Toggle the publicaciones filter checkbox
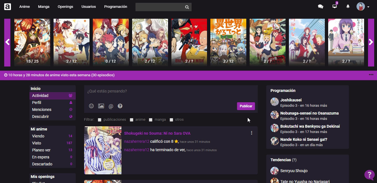This screenshot has height=183, width=377. pos(100,120)
